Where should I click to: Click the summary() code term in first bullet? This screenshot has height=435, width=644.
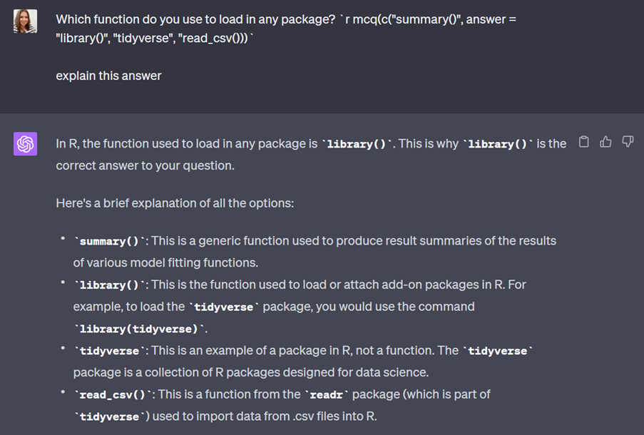pos(110,241)
